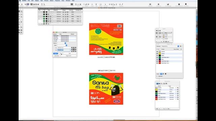Click the width input field in Job Size

pos(64,48)
